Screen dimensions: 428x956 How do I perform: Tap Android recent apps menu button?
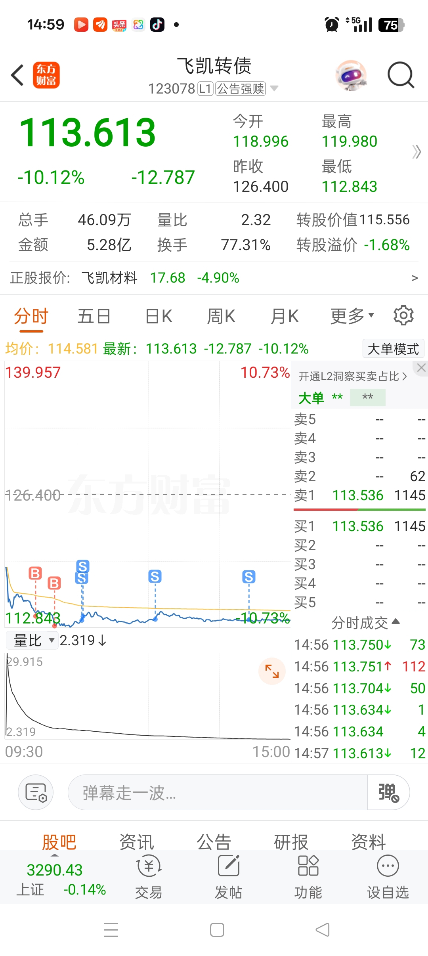coord(111,930)
